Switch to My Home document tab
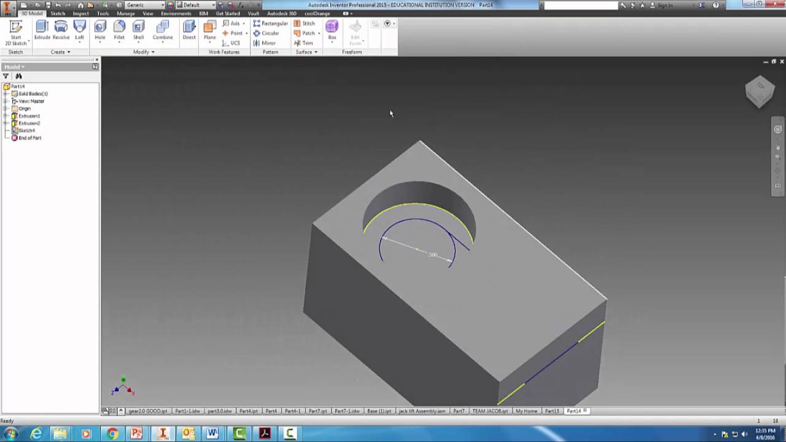The image size is (786, 442). (x=526, y=411)
